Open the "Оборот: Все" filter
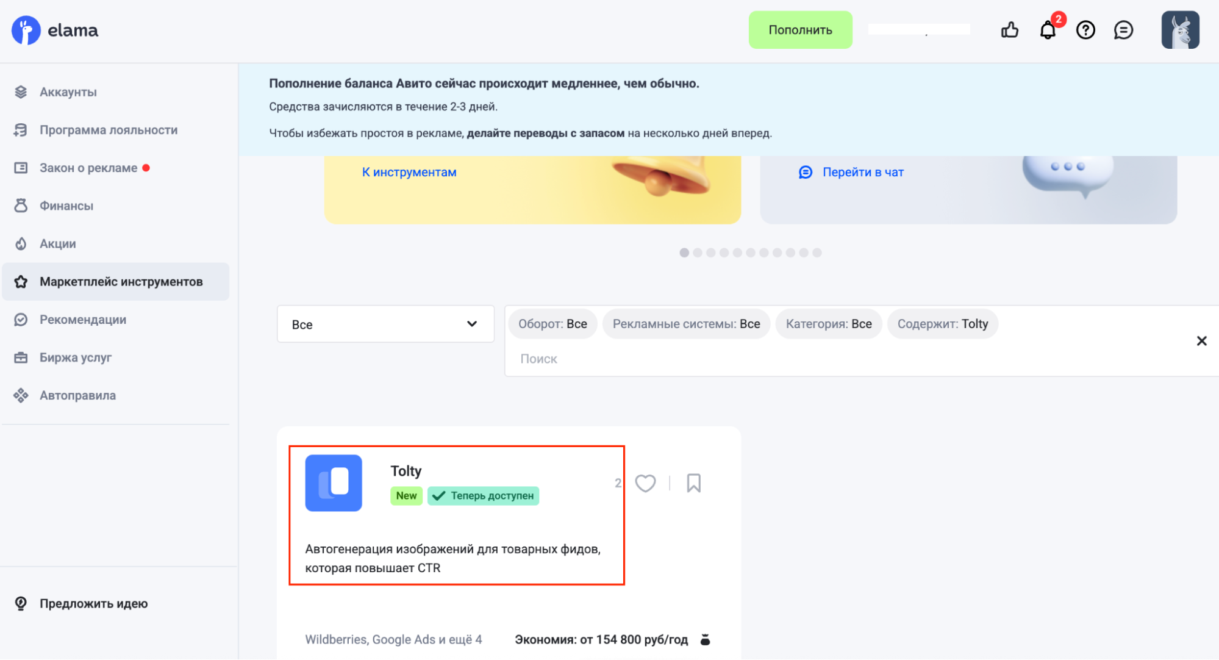Viewport: 1219px width, 660px height. 552,324
